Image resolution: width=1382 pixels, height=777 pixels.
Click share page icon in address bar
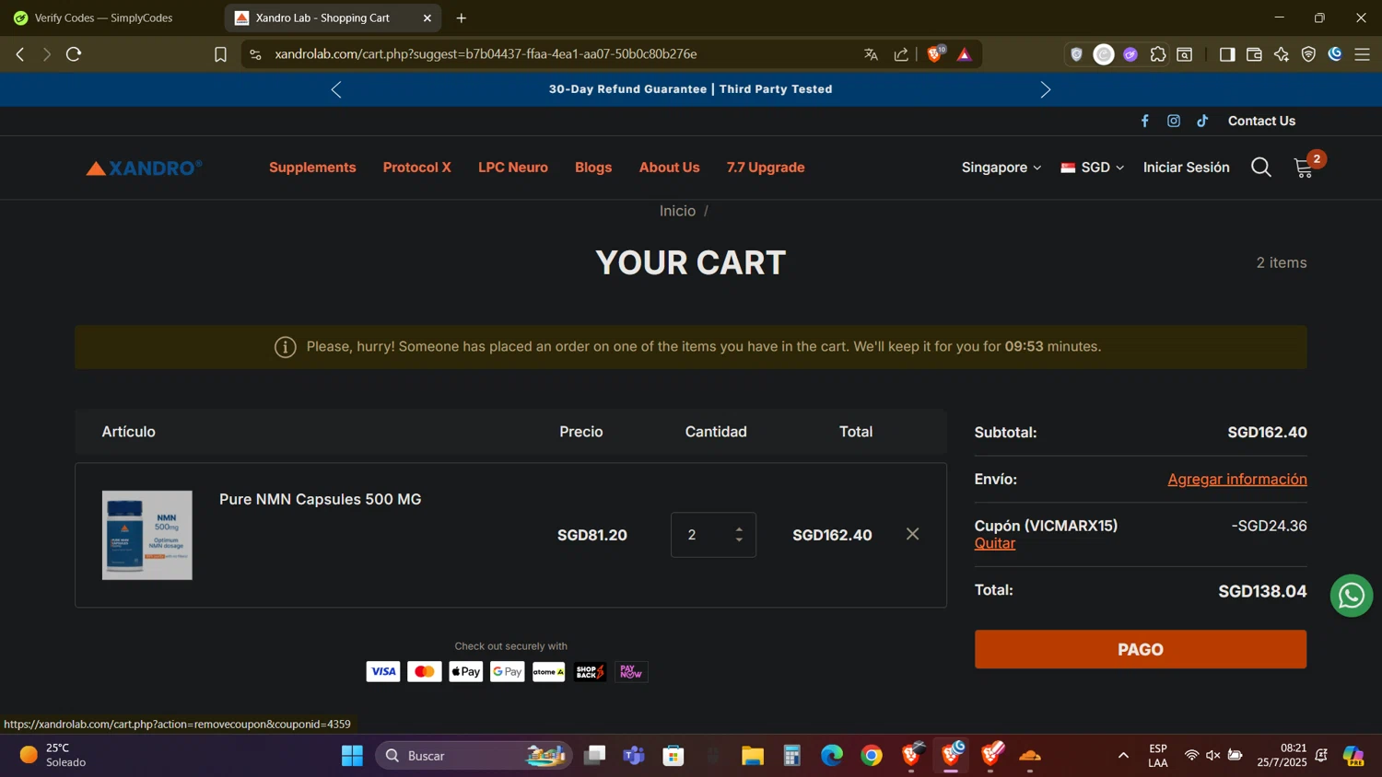[x=901, y=54]
